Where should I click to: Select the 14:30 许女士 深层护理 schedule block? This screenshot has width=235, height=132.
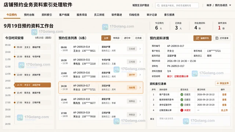(33, 85)
